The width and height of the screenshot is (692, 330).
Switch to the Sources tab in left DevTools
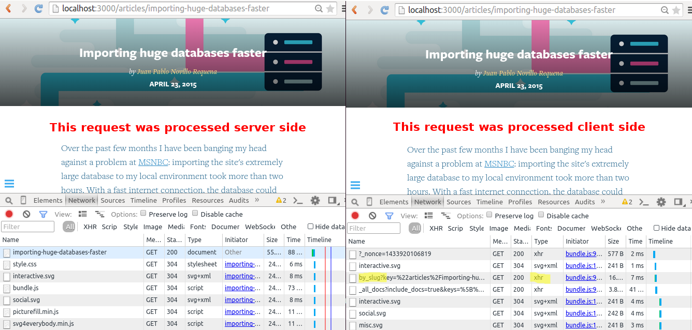[112, 201]
